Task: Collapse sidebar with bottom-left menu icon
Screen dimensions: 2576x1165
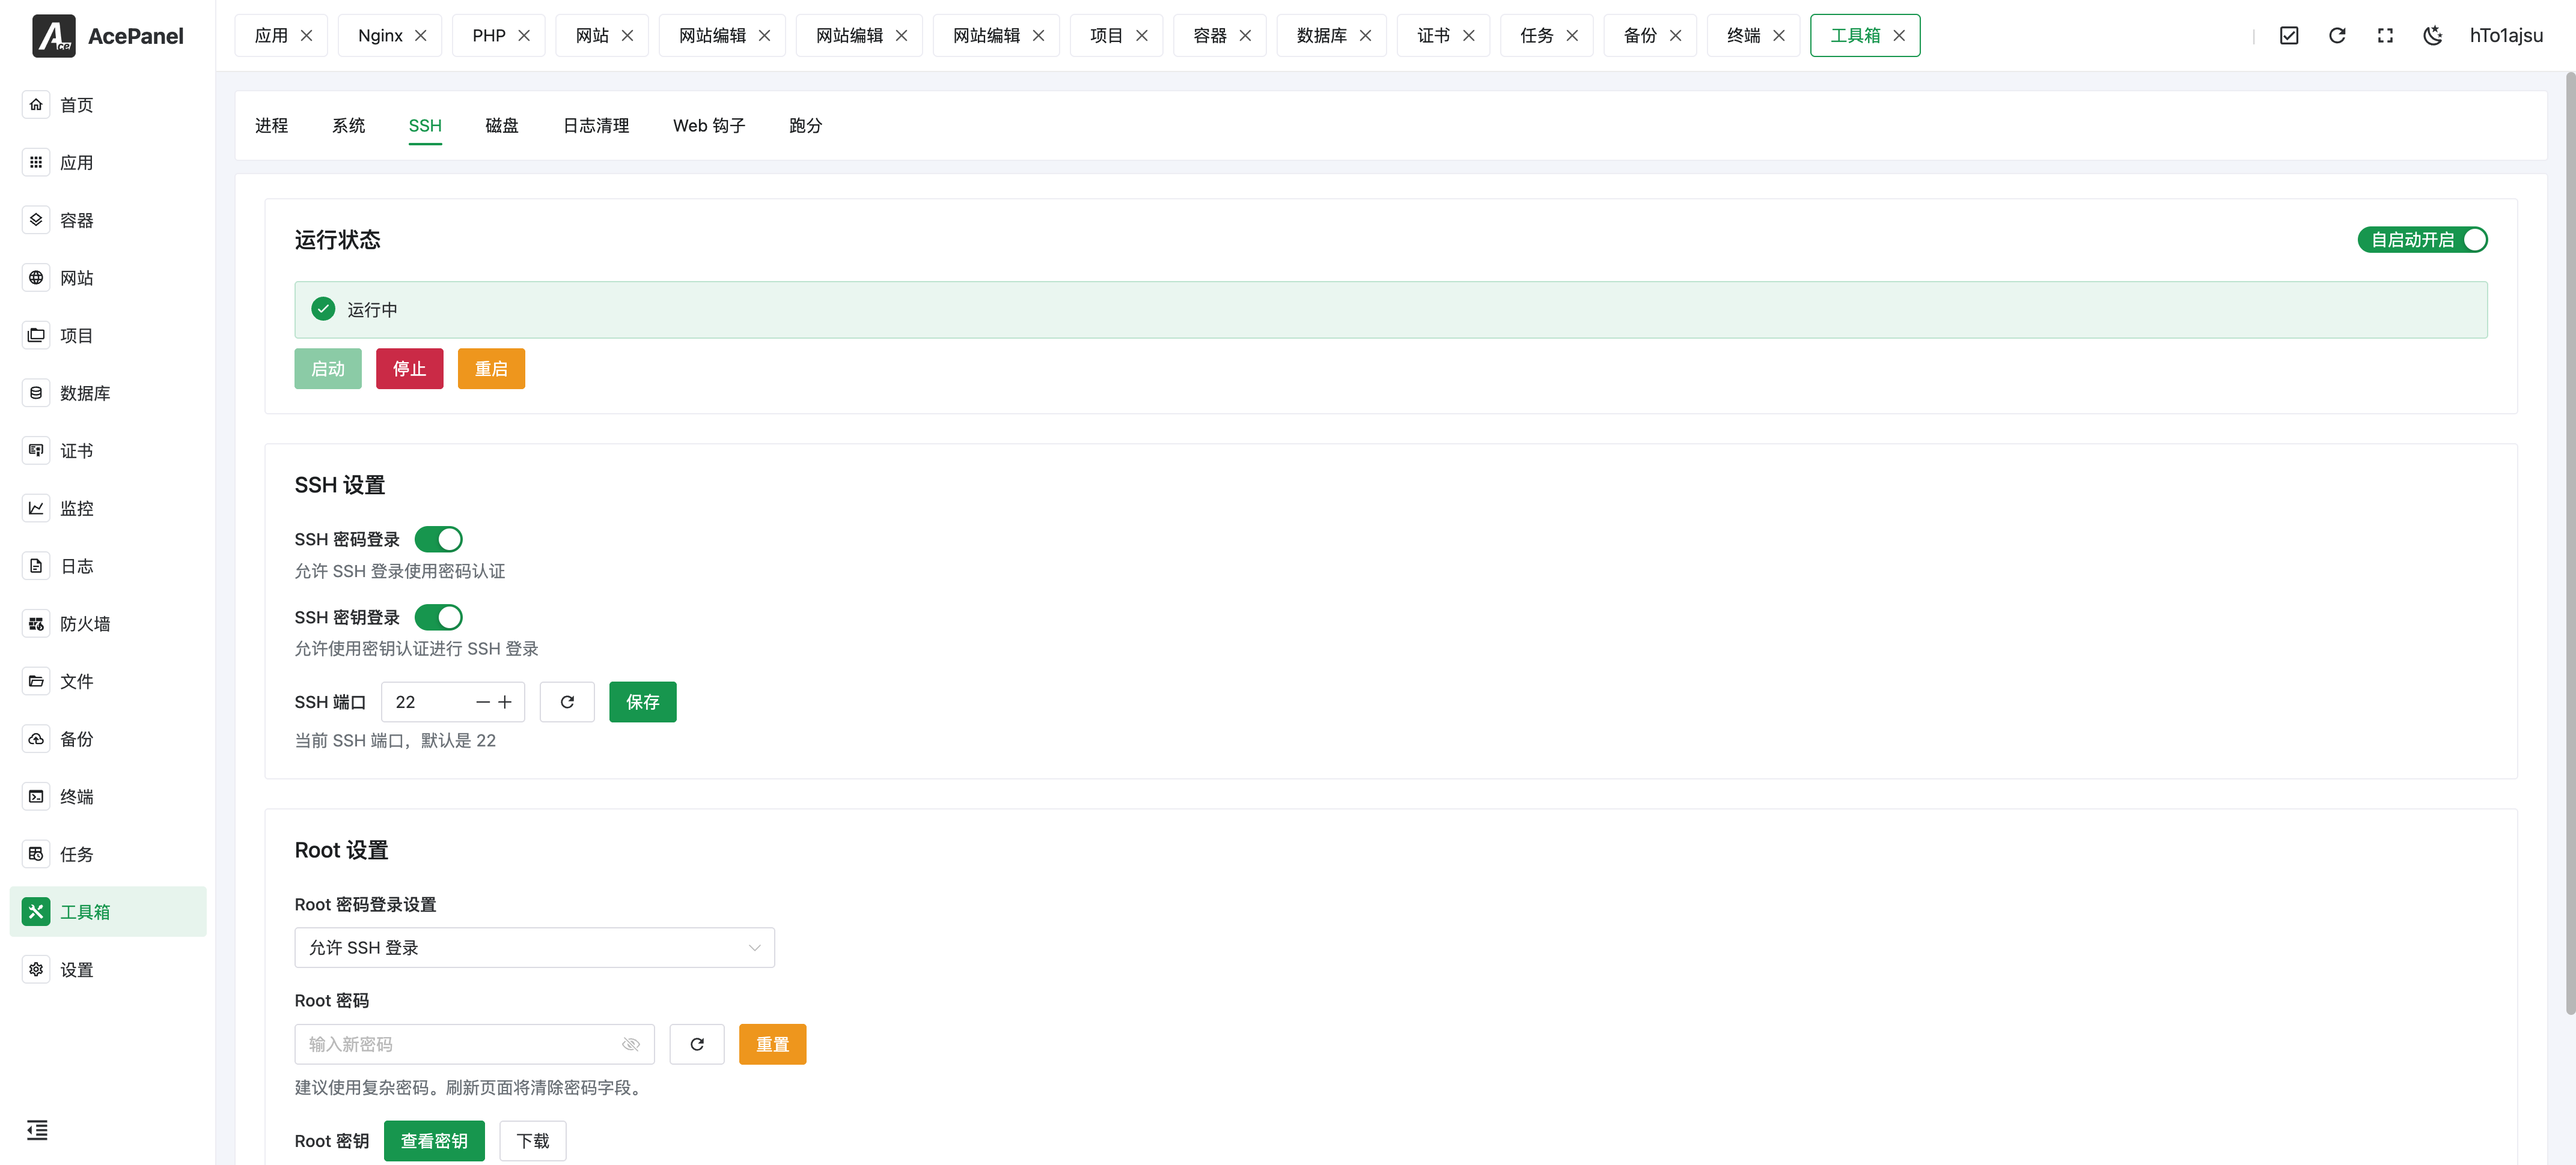Action: click(x=37, y=1130)
